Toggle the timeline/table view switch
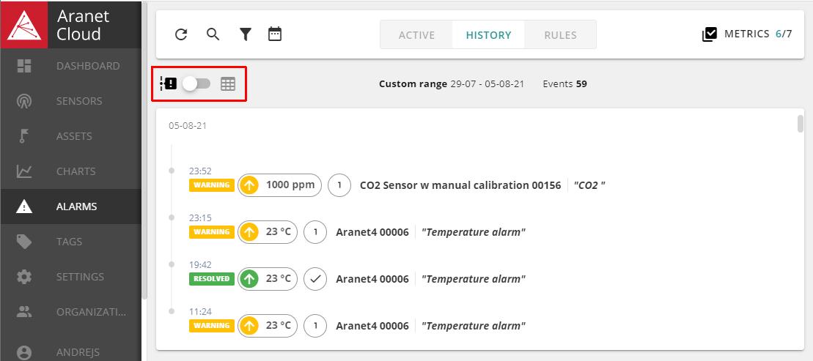 pos(196,84)
